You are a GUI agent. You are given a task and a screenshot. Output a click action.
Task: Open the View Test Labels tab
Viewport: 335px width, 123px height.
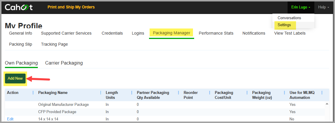290,33
